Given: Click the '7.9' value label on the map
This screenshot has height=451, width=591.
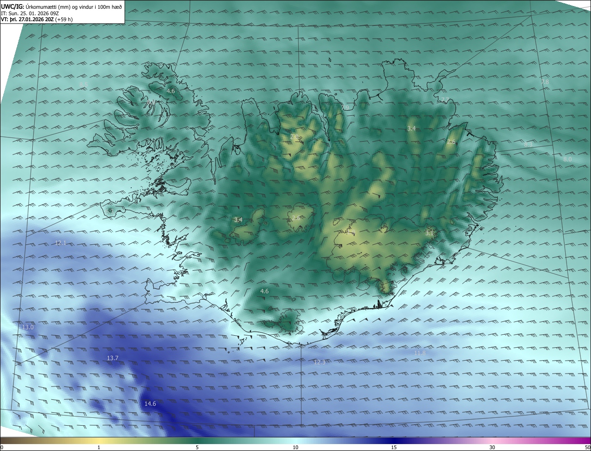Looking at the screenshot, I should point(345,107).
